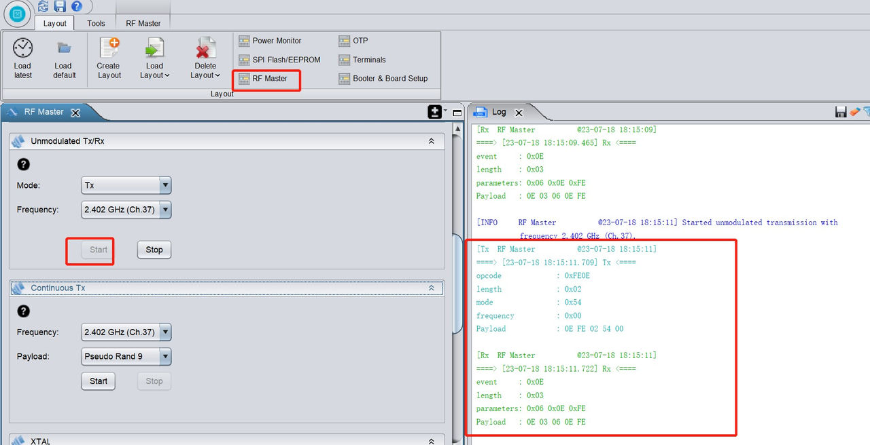Open the Payload dropdown showing Pseudo Rand 9
The image size is (870, 445).
tap(126, 356)
